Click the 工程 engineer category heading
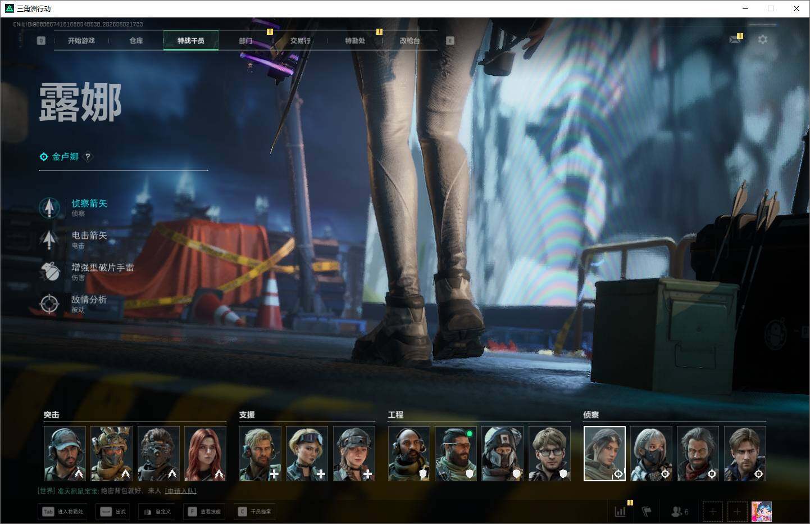This screenshot has width=810, height=524. click(x=395, y=414)
